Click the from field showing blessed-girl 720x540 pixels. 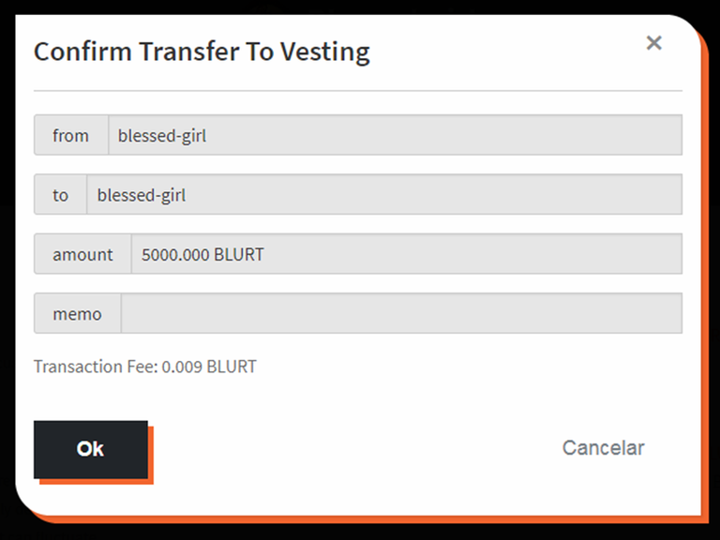[395, 135]
